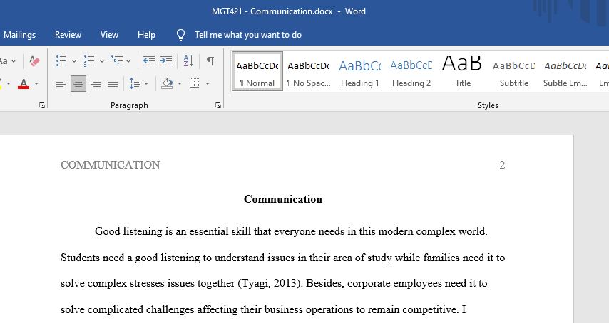Click Align Right icon
The height and width of the screenshot is (323, 609).
point(96,83)
